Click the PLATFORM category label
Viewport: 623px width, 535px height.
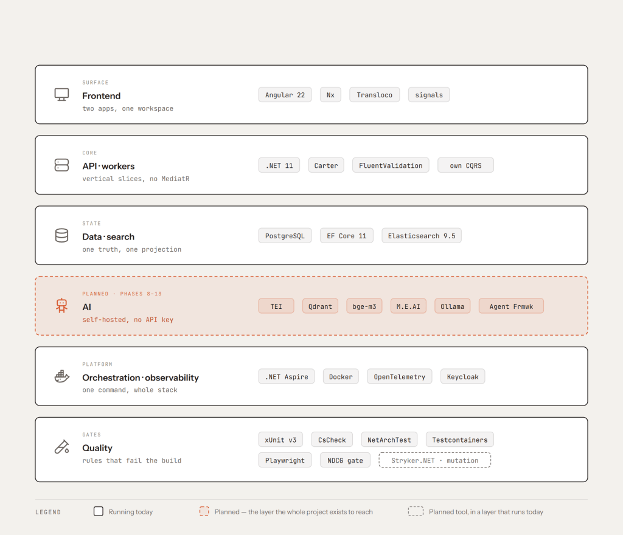pyautogui.click(x=97, y=364)
